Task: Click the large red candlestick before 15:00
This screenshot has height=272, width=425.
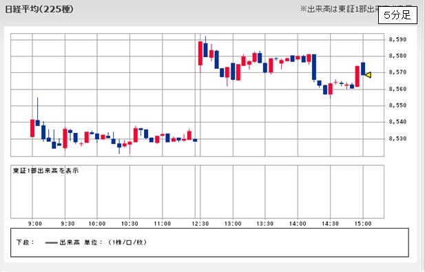Action: [357, 76]
